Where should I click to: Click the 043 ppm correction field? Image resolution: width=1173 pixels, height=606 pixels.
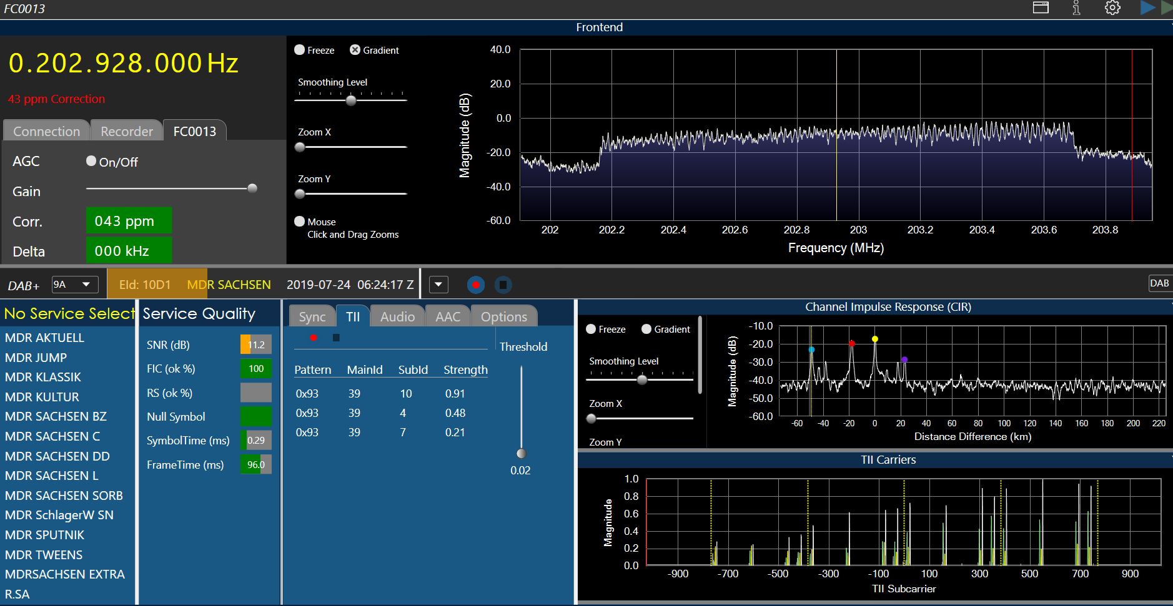(x=129, y=221)
